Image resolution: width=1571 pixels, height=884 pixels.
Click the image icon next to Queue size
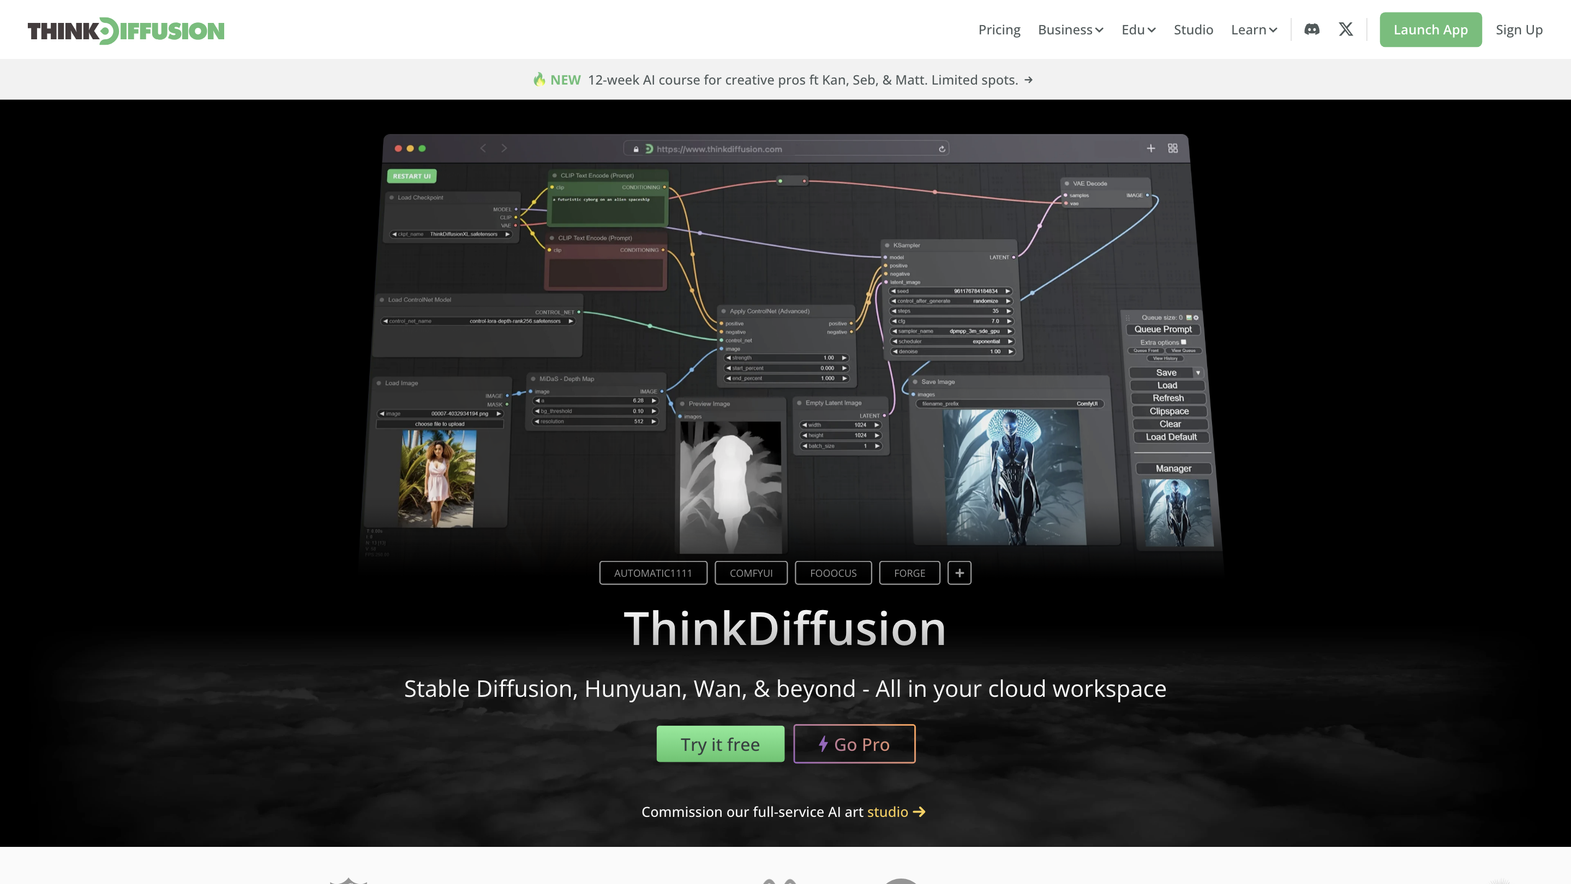pyautogui.click(x=1189, y=317)
